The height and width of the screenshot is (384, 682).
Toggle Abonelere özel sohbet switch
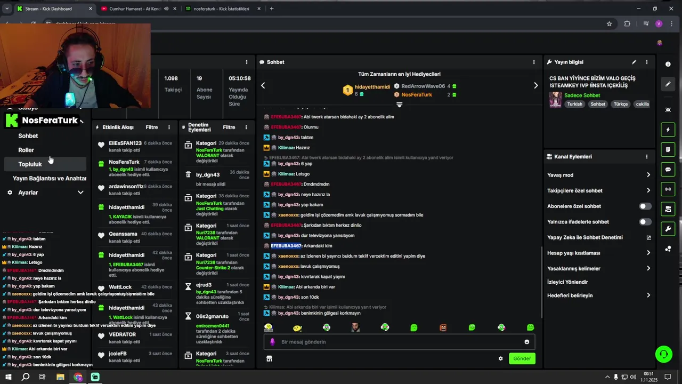coord(645,206)
